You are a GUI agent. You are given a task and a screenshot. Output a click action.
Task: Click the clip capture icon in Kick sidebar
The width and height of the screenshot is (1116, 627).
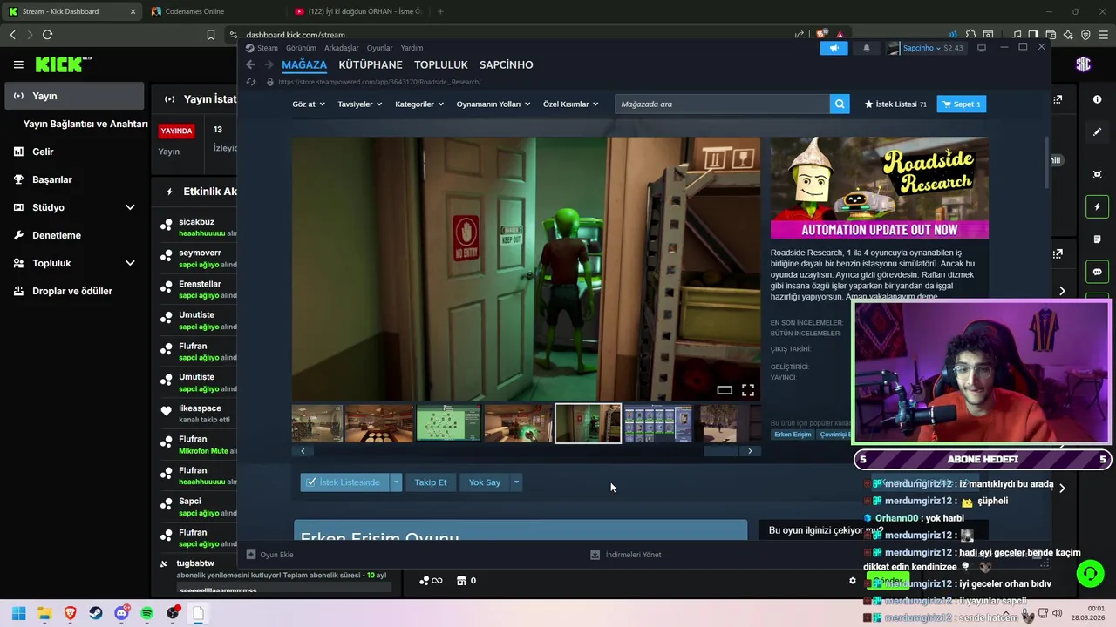click(x=1097, y=174)
